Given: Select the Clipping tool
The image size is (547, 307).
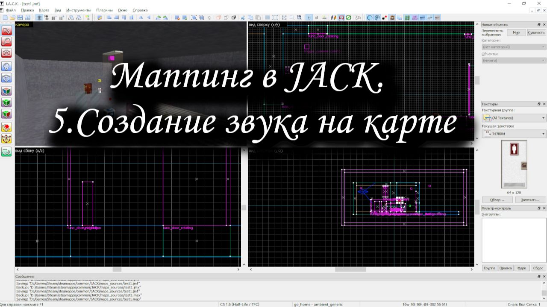Looking at the screenshot, I should coord(6,127).
